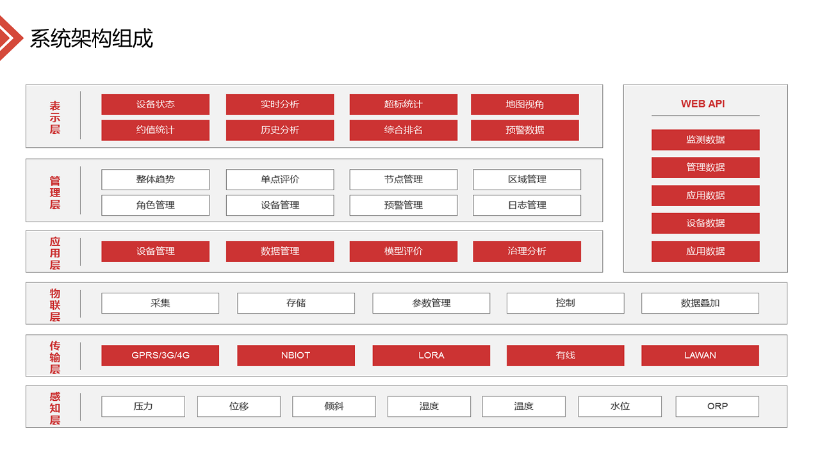Click the LAWAN box
This screenshot has height=461, width=820.
[700, 355]
